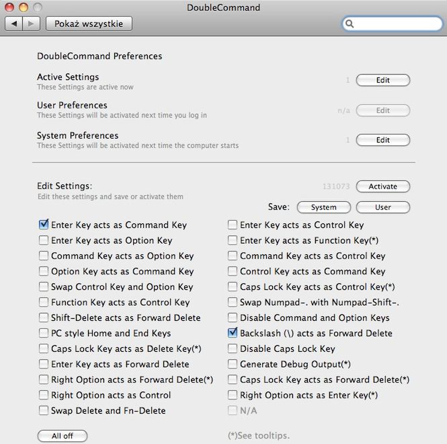Image resolution: width=447 pixels, height=444 pixels.
Task: Edit the System Preferences settings
Action: click(383, 140)
